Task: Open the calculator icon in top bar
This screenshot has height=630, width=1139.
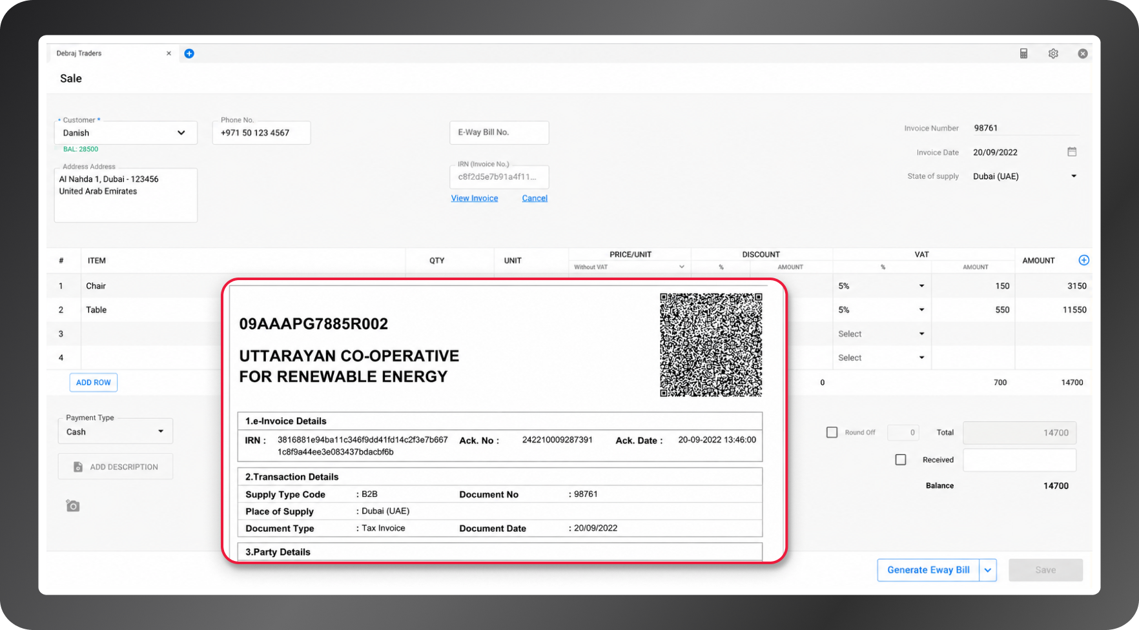Action: point(1023,54)
